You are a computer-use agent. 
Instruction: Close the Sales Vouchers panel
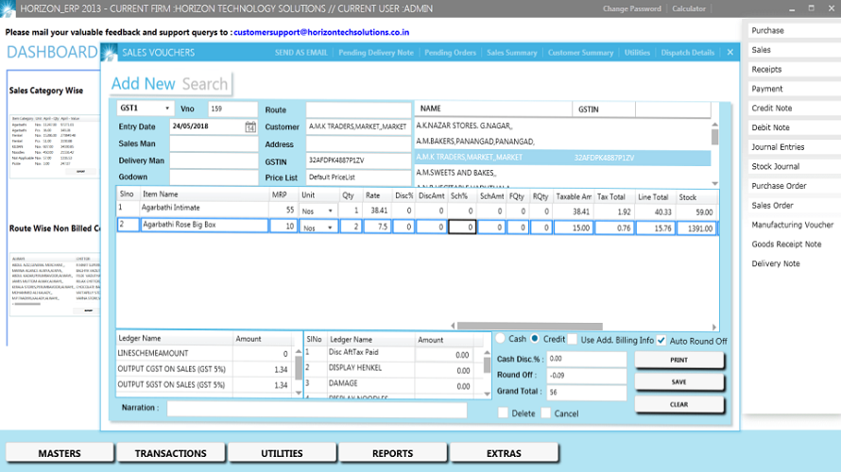point(729,53)
